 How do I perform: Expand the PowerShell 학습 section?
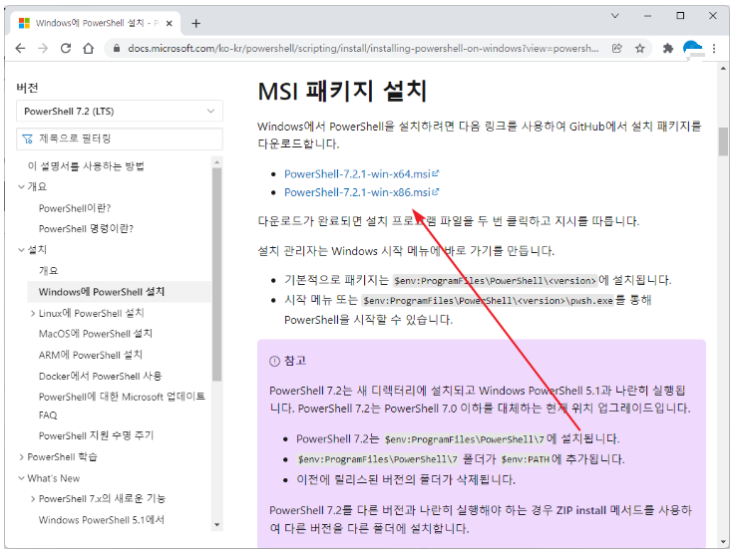tap(21, 456)
